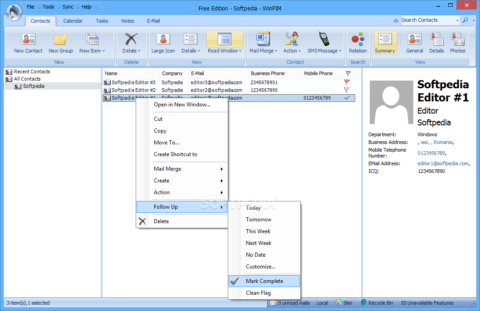The height and width of the screenshot is (311, 480).
Task: Click in the Search Contacts field
Action: [427, 20]
